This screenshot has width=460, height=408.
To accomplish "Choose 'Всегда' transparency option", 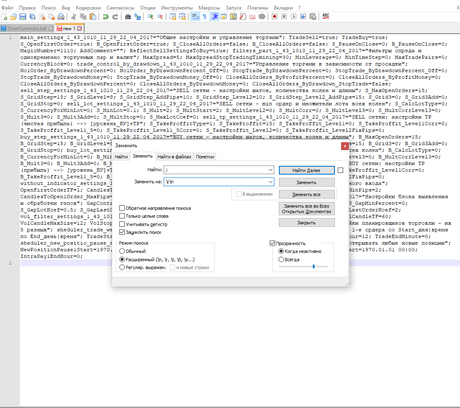I will pyautogui.click(x=281, y=260).
